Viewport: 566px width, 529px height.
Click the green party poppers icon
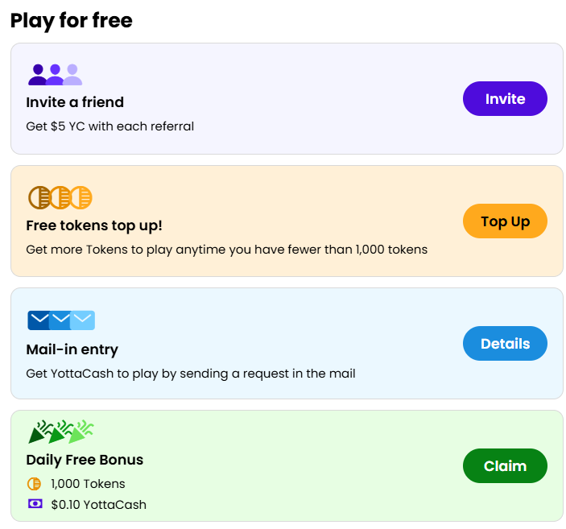tap(61, 432)
